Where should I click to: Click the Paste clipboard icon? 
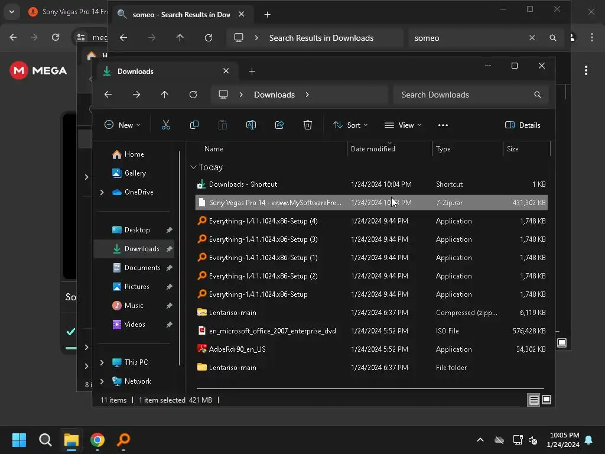(x=223, y=125)
